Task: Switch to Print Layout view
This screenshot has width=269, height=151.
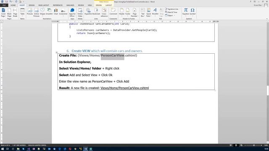Action: [236, 145]
